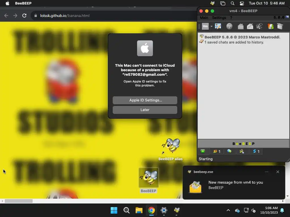Open the Settings menu in BeeBEEP window
The width and height of the screenshot is (290, 217).
(219, 18)
